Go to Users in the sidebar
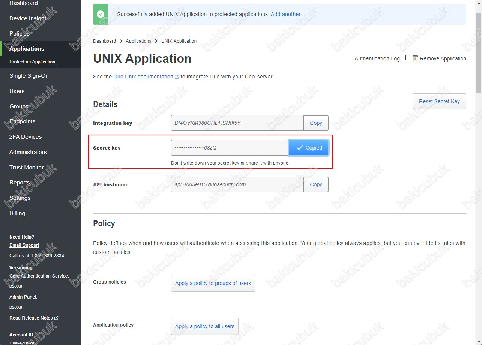Viewport: 482px width, 345px height. (17, 91)
